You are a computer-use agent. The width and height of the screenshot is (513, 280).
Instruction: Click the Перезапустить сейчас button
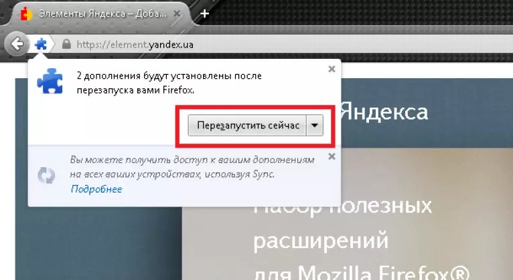pos(247,126)
